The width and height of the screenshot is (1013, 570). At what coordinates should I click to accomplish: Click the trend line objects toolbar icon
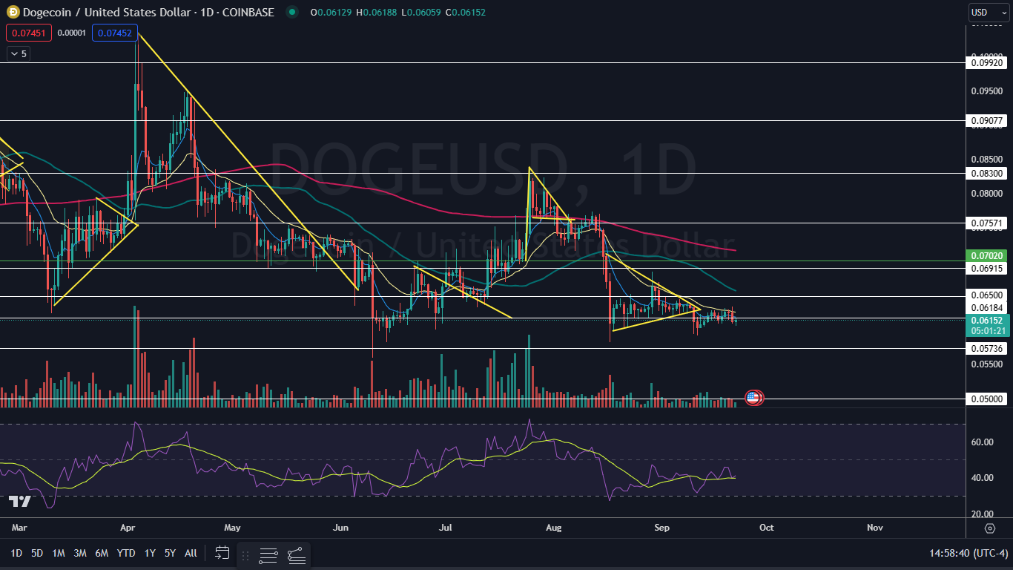click(x=296, y=554)
